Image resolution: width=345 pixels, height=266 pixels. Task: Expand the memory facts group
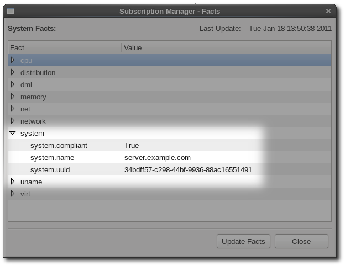coord(13,97)
